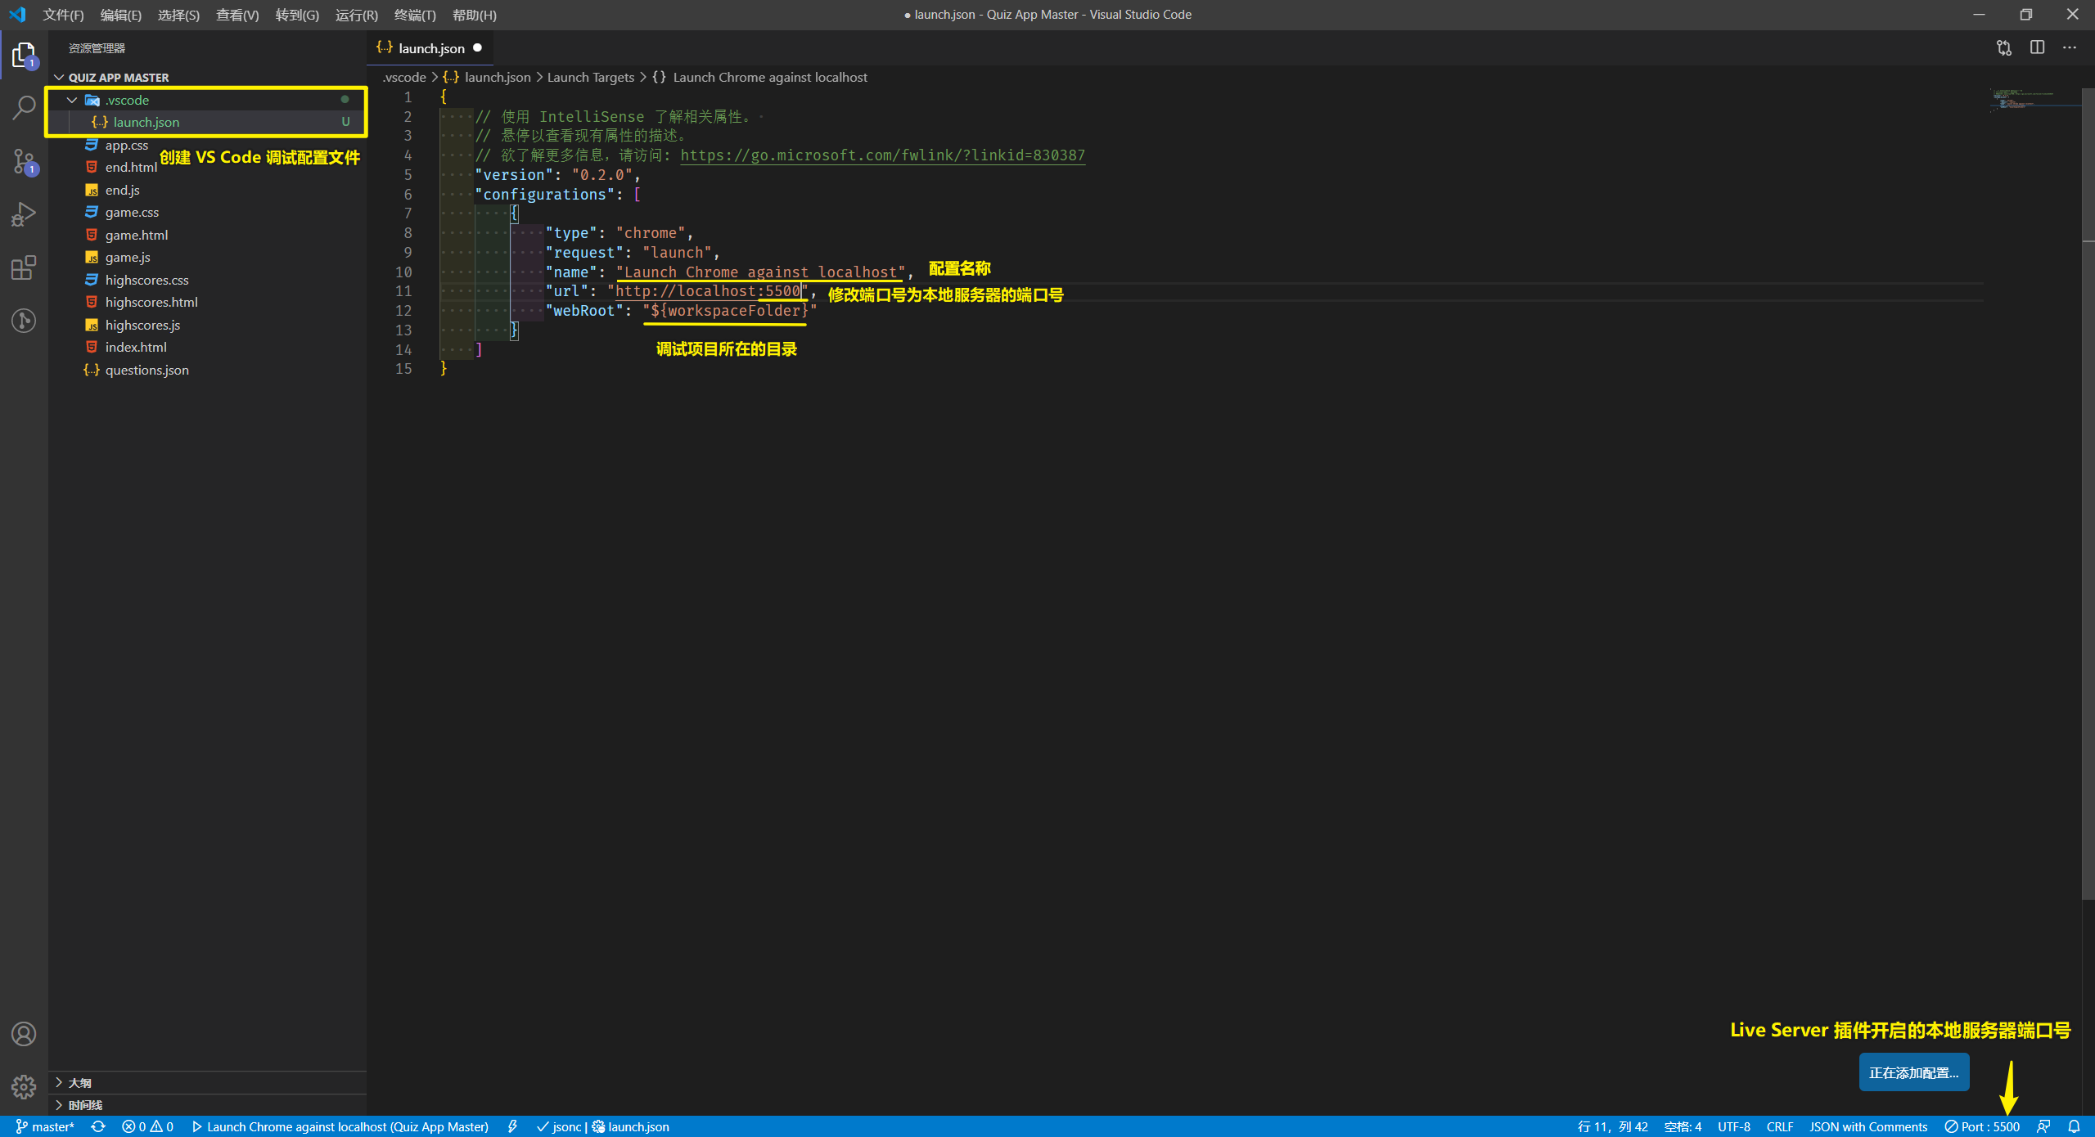Go to line via 行 11, 列 42
This screenshot has height=1137, width=2095.
tap(1612, 1126)
